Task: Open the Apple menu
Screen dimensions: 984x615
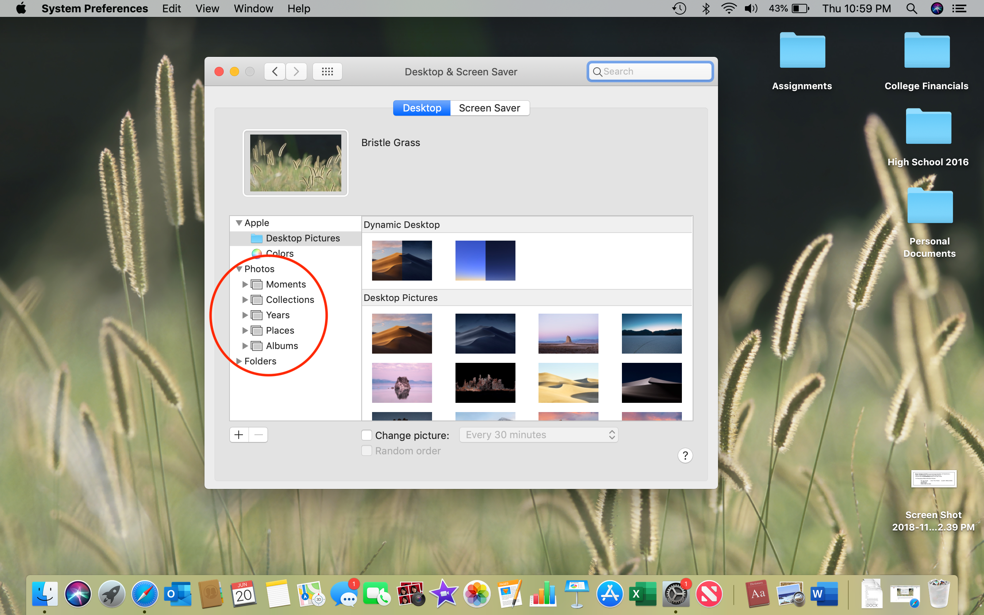Action: (x=21, y=8)
